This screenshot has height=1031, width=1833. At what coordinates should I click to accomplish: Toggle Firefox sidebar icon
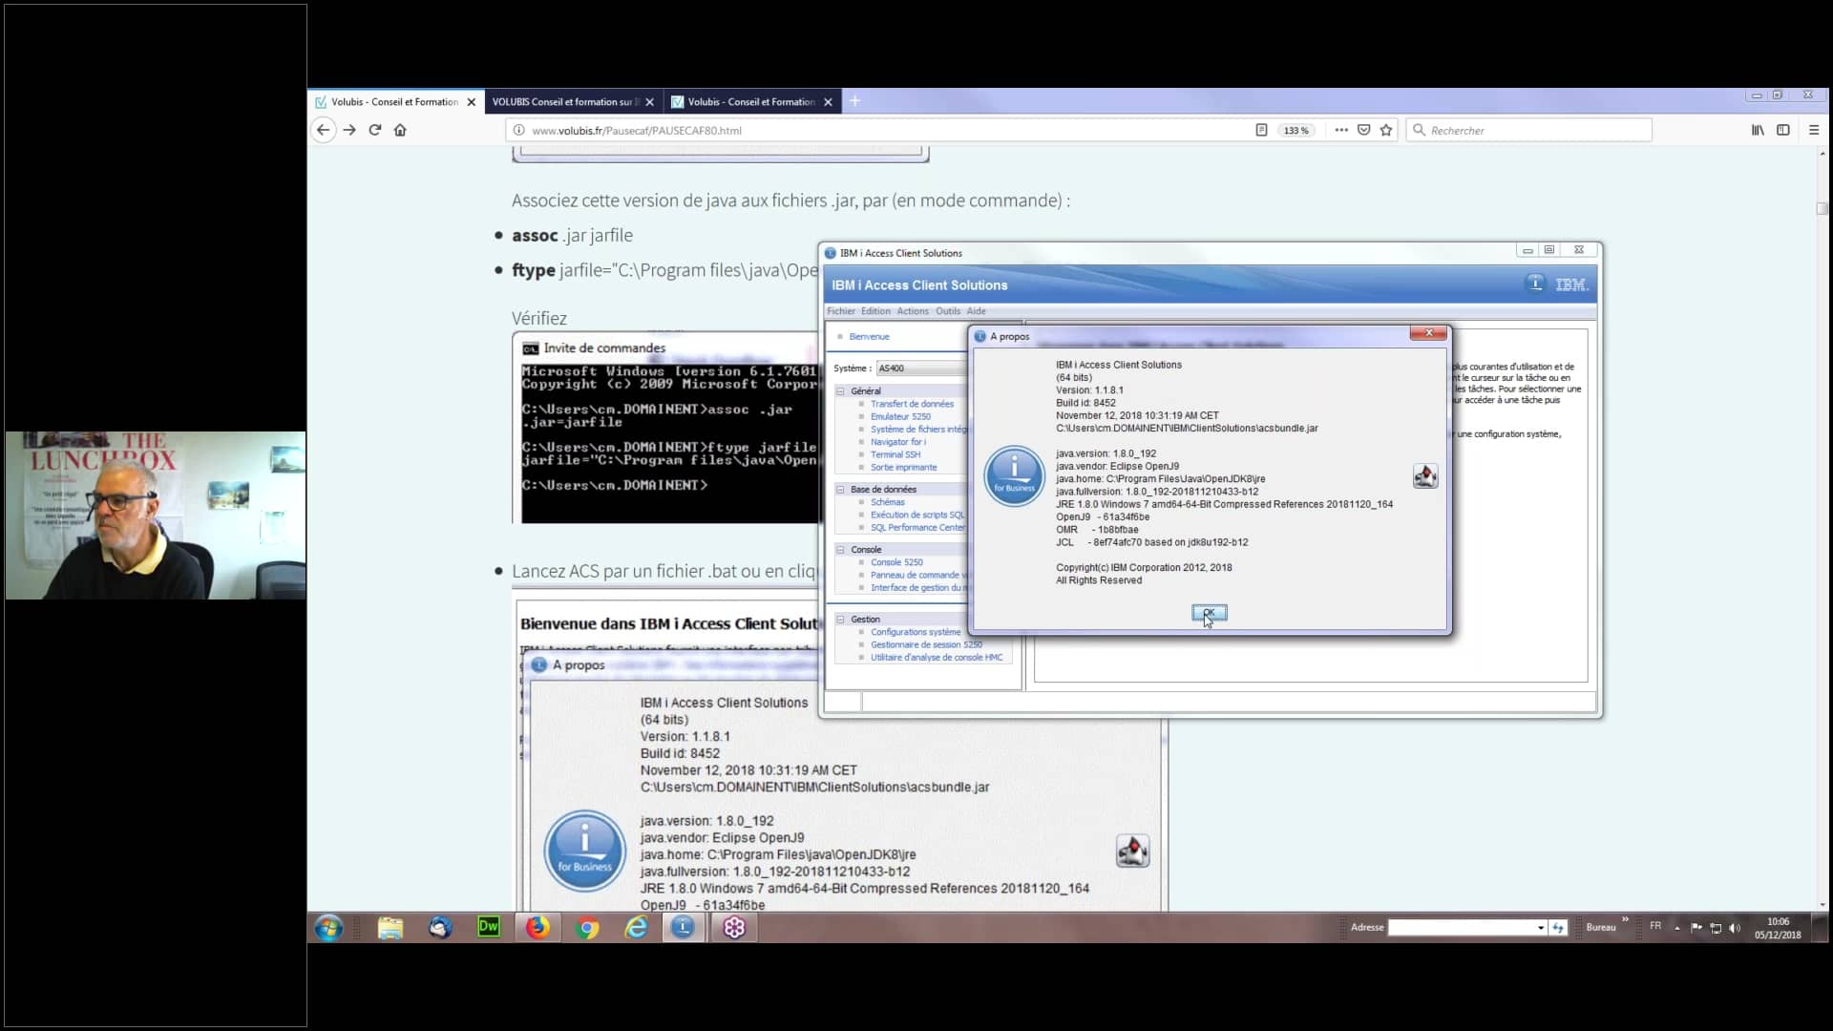pos(1783,130)
